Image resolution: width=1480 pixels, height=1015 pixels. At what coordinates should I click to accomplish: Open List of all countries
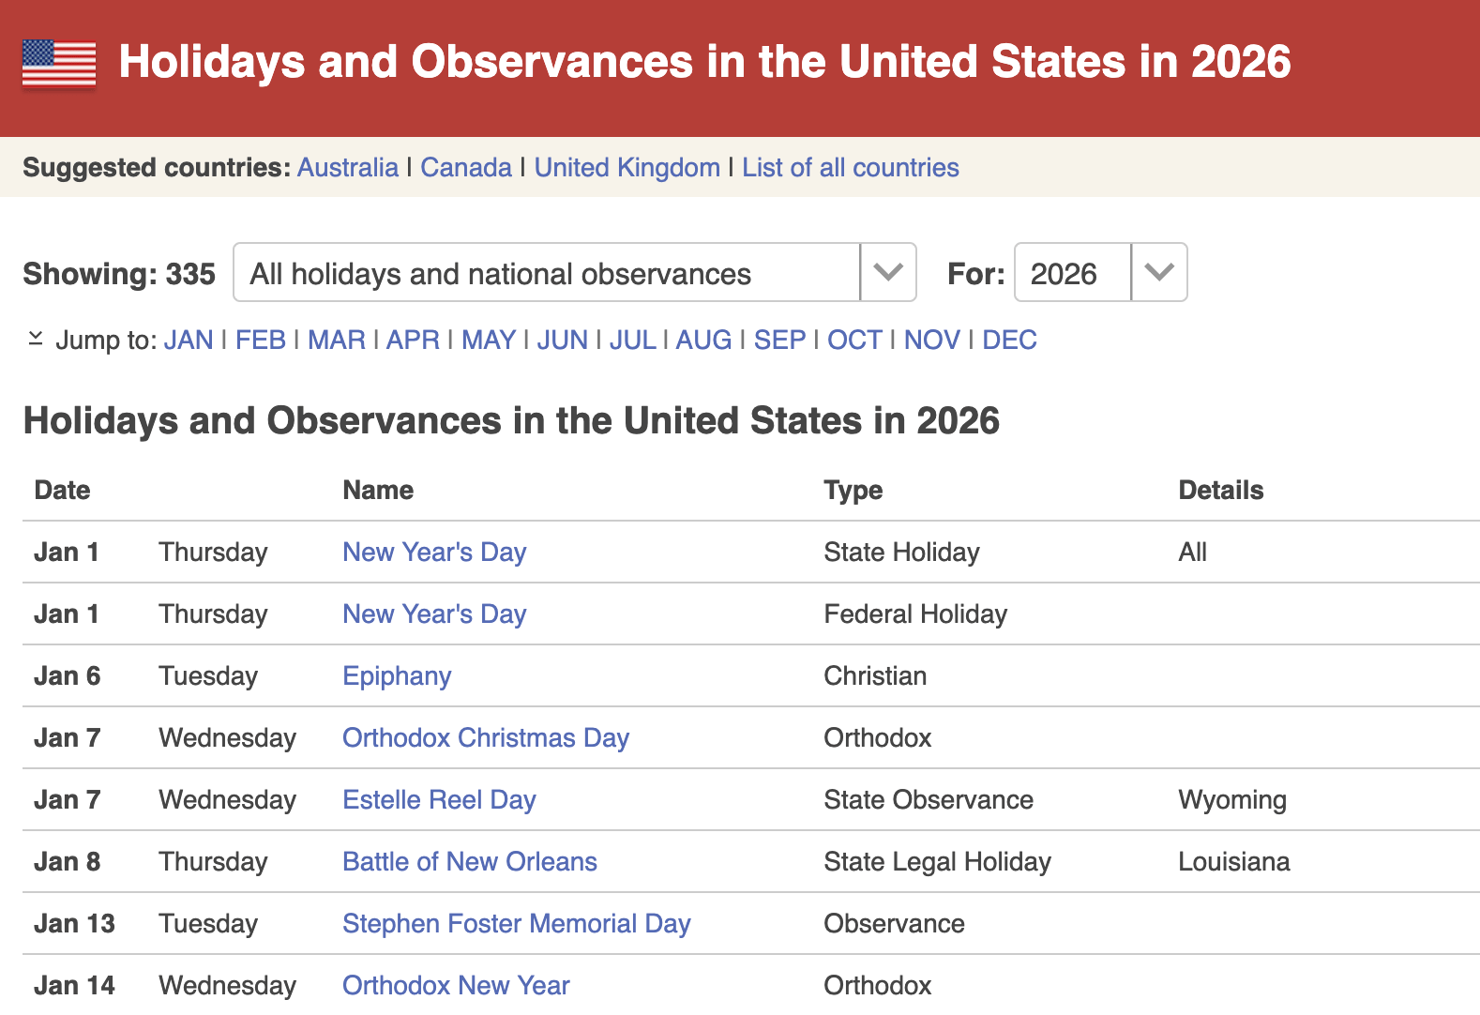coord(850,168)
